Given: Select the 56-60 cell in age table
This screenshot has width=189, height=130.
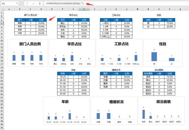Looking at the screenshot, I should pos(63,93).
